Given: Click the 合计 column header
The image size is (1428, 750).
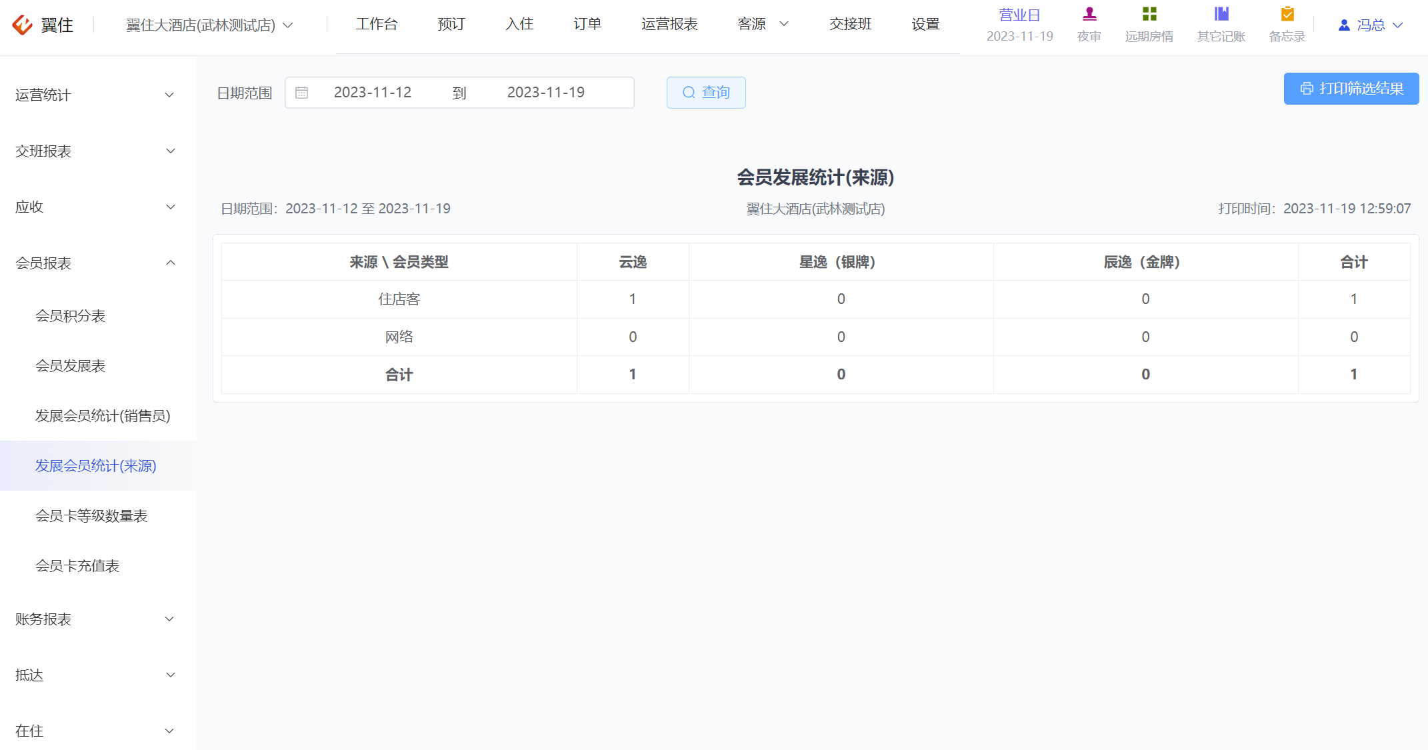Looking at the screenshot, I should pyautogui.click(x=1354, y=262).
